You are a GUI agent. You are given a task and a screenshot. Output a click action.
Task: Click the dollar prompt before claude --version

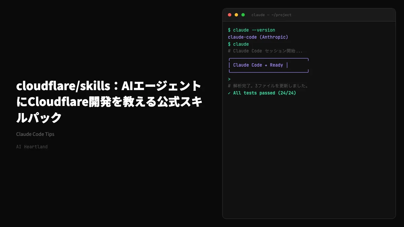point(229,30)
